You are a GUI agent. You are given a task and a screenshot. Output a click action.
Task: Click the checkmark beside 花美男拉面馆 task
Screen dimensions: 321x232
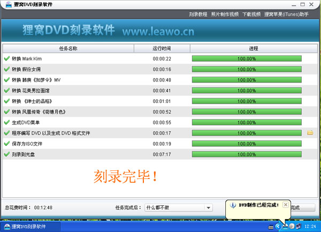point(7,91)
